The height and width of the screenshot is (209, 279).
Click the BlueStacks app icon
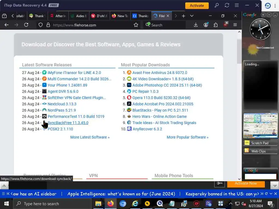[129, 110]
